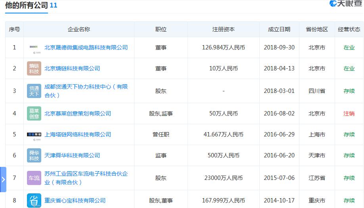The height and width of the screenshot is (208, 364).
Task: Click the 舜华科技 logo icon
Action: (34, 155)
